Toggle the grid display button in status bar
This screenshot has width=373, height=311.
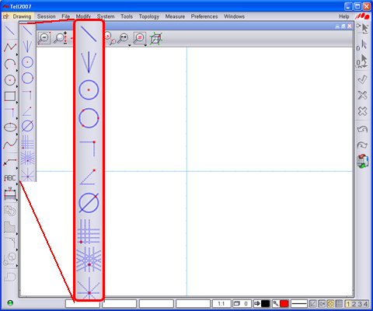339,303
